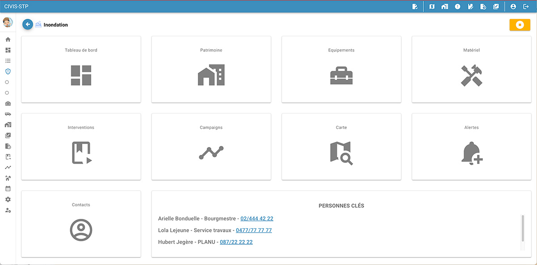537x265 pixels.
Task: Open the Matériel tools tile
Action: point(471,69)
